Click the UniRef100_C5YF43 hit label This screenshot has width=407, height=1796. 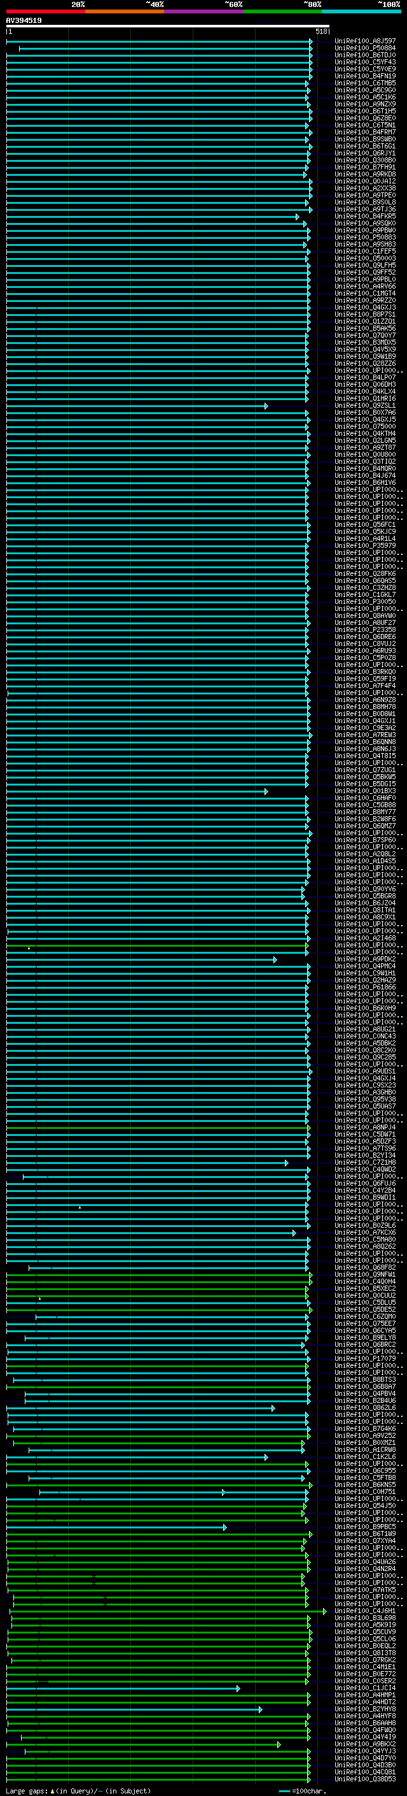(x=364, y=62)
